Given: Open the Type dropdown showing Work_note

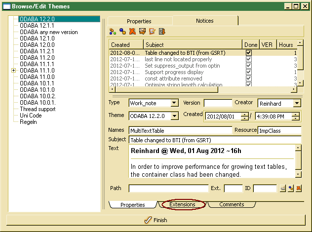Looking at the screenshot, I should 174,103.
